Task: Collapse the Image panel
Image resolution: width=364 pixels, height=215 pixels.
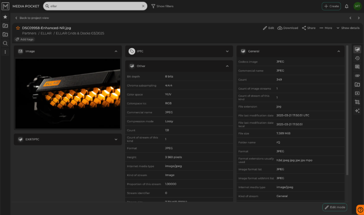Action: tap(116, 51)
